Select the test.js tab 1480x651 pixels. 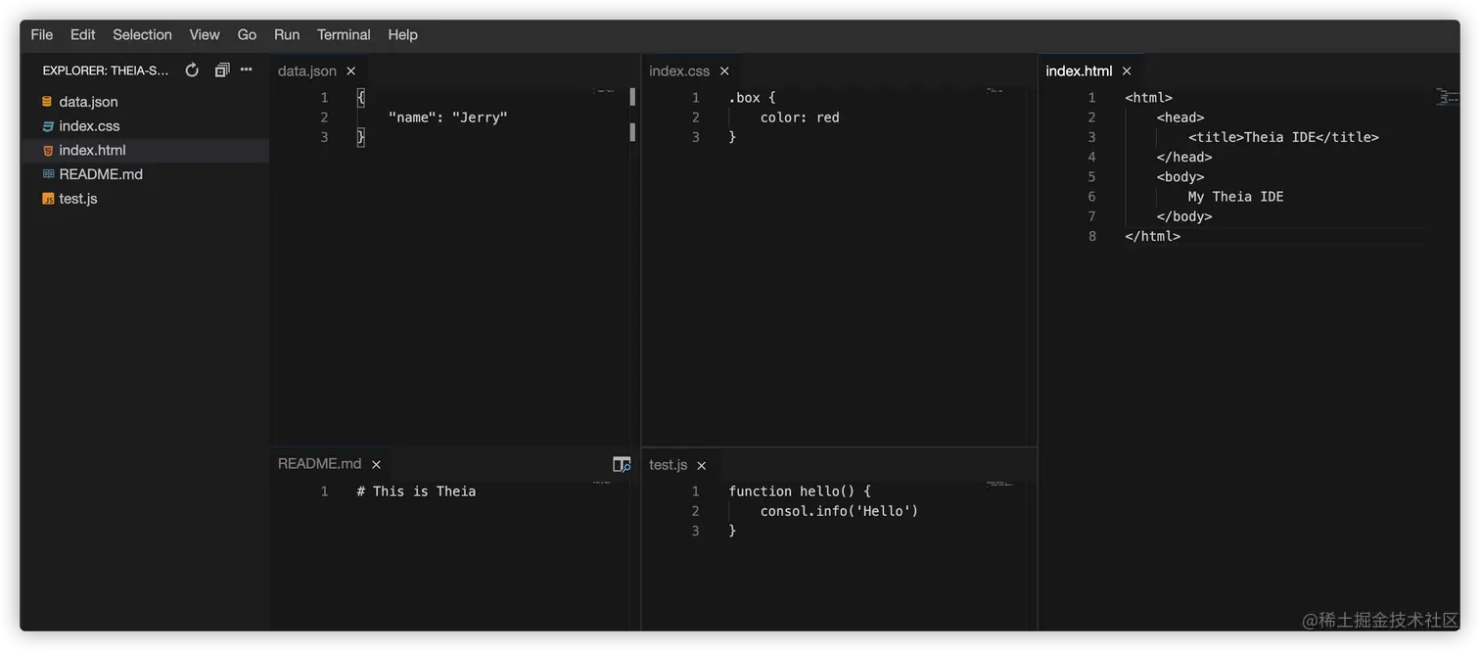pos(668,464)
